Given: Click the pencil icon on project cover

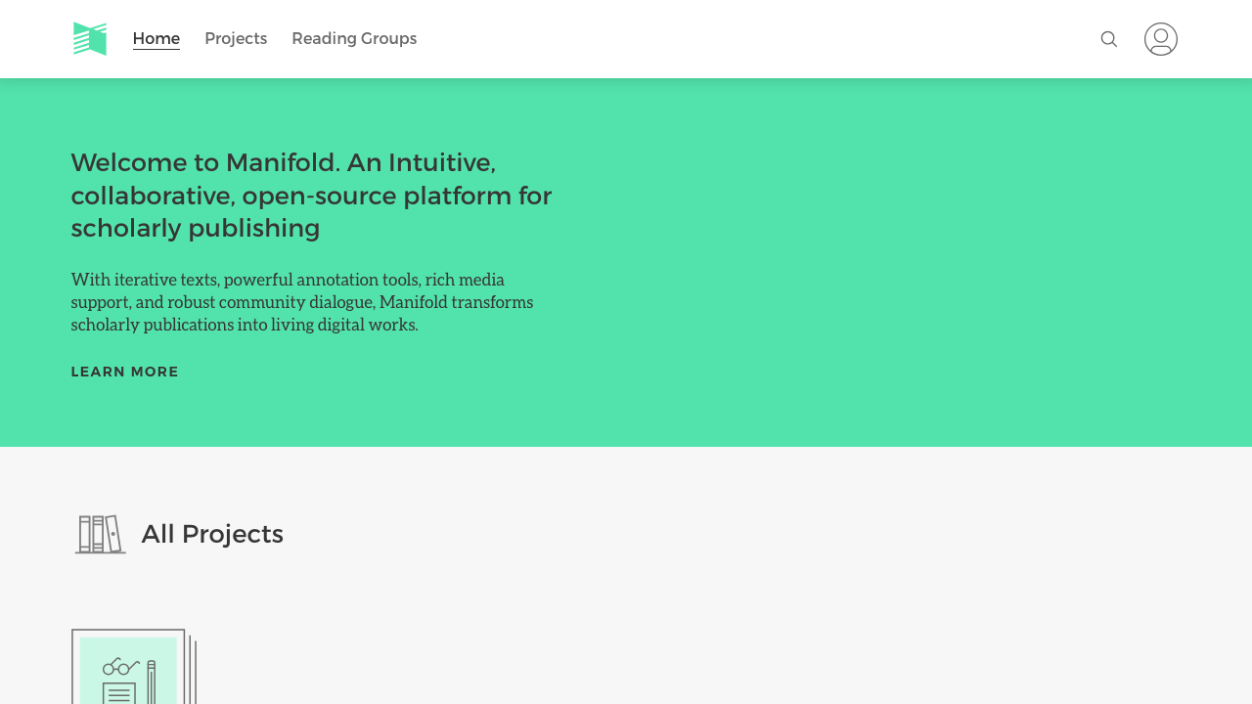Looking at the screenshot, I should point(152,682).
